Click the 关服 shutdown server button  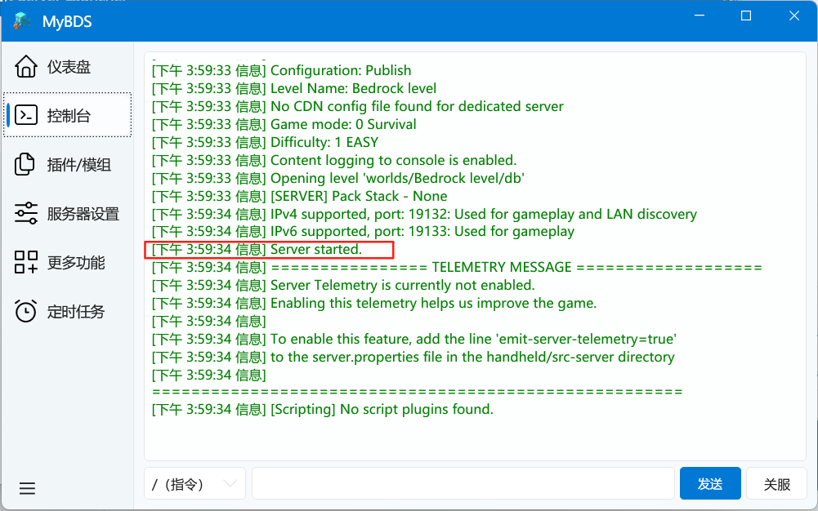776,483
